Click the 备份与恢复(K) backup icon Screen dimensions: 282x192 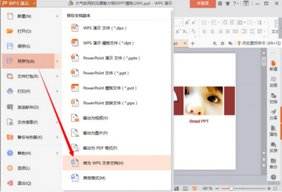point(10,137)
